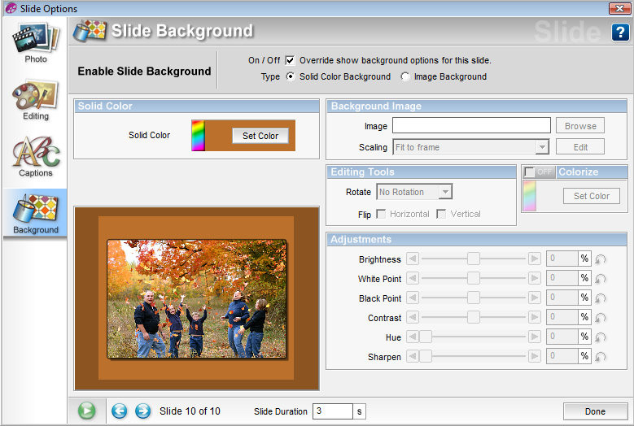Select the Image Background radio option
Screen dimensions: 634x426
click(405, 77)
